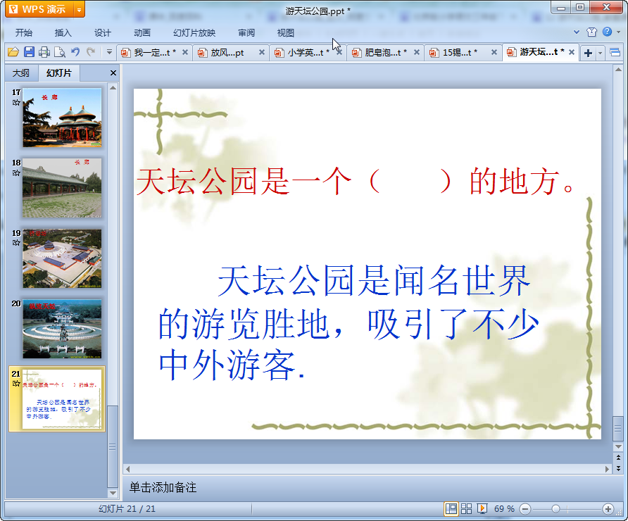
Task: Save the presentation with the disk icon
Action: (29, 52)
